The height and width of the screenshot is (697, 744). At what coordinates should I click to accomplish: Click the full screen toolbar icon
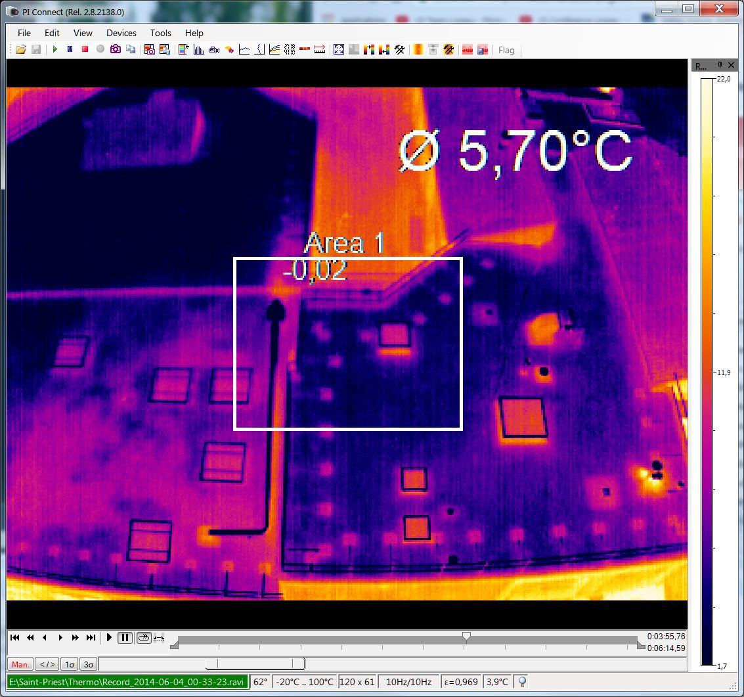[339, 49]
